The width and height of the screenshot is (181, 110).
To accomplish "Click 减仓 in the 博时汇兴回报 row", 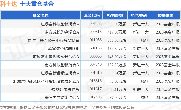I will pyautogui.click(x=145, y=40).
